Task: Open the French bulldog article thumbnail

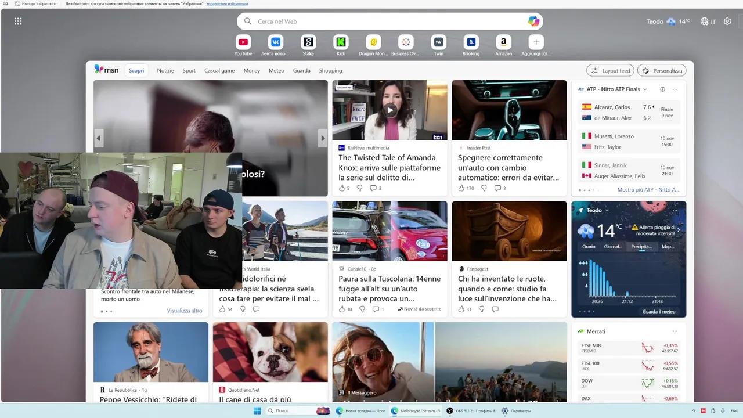Action: click(x=270, y=352)
